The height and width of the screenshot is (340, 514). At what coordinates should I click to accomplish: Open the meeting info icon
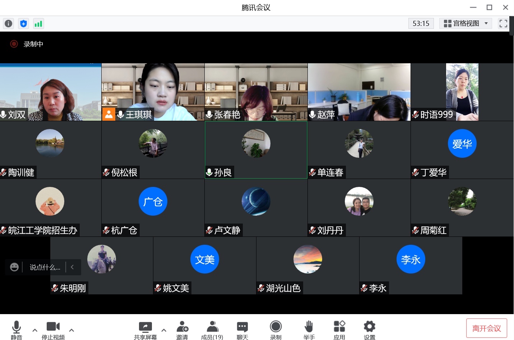point(8,24)
